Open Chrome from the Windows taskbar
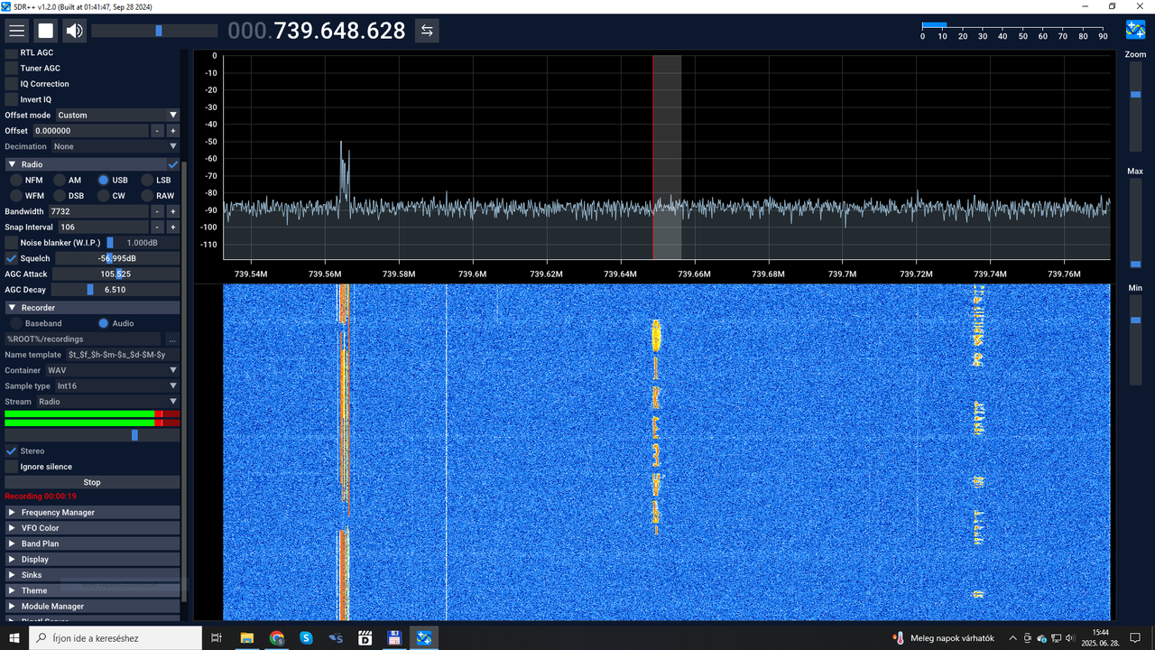The height and width of the screenshot is (650, 1155). (x=276, y=638)
